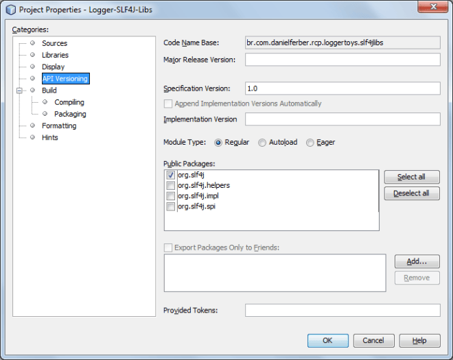Click the bullet icon beside Sources
This screenshot has height=360, width=453.
coord(32,43)
